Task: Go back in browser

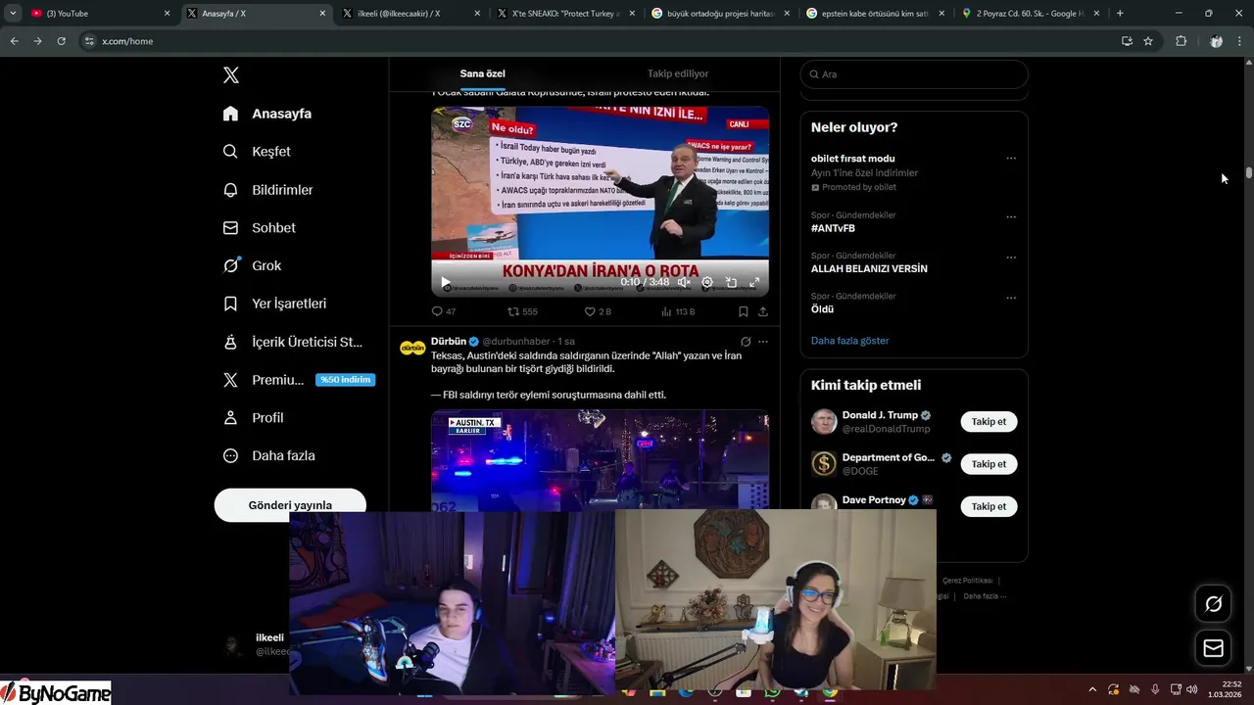Action: [x=14, y=41]
